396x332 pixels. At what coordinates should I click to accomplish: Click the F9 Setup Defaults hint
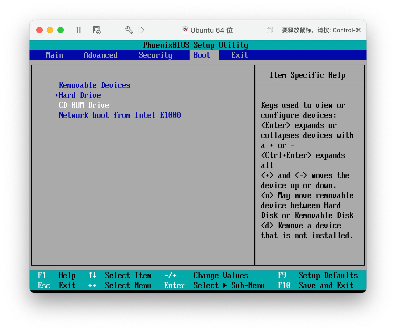[x=318, y=275]
